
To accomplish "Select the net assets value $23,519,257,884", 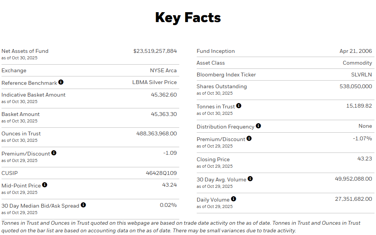I will click(155, 51).
